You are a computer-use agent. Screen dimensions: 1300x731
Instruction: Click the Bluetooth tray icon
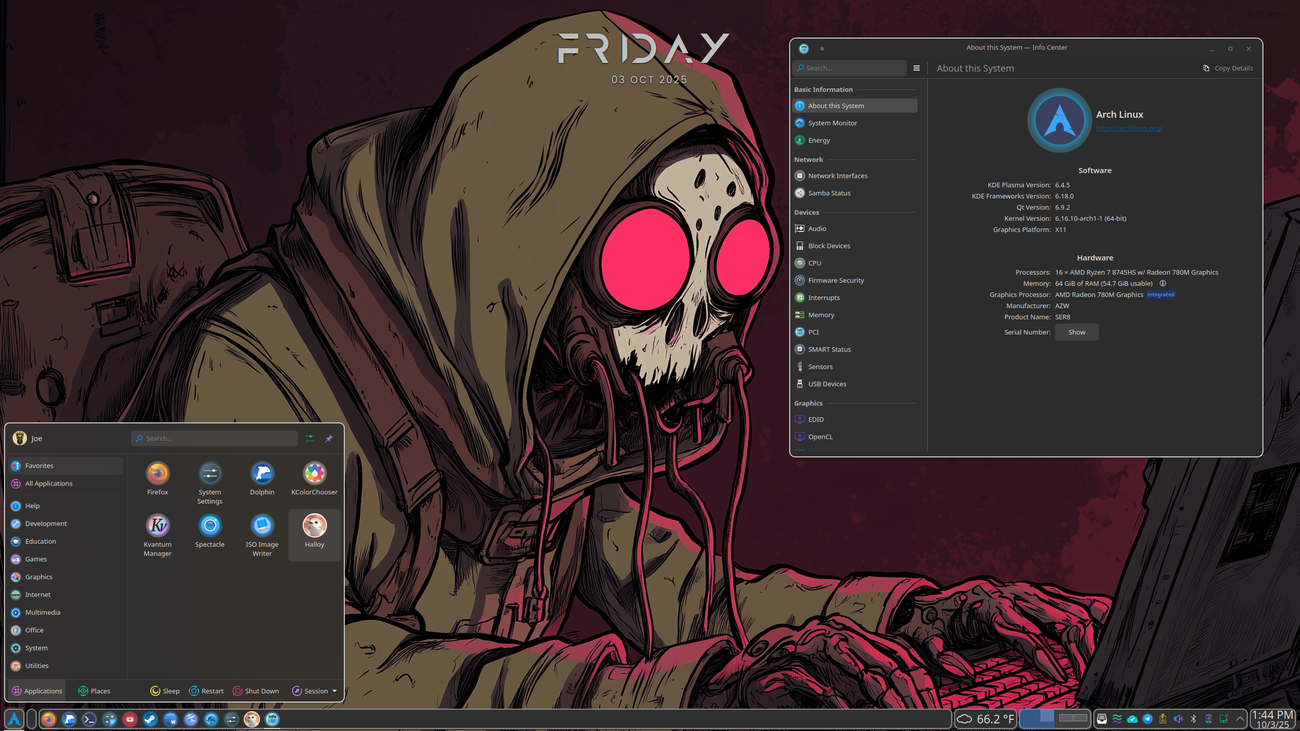click(1193, 719)
